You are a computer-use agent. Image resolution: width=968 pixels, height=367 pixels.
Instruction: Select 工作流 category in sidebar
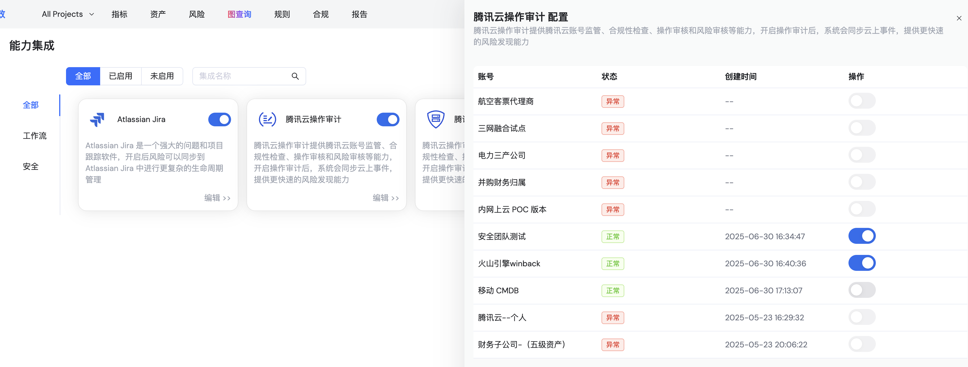(35, 136)
